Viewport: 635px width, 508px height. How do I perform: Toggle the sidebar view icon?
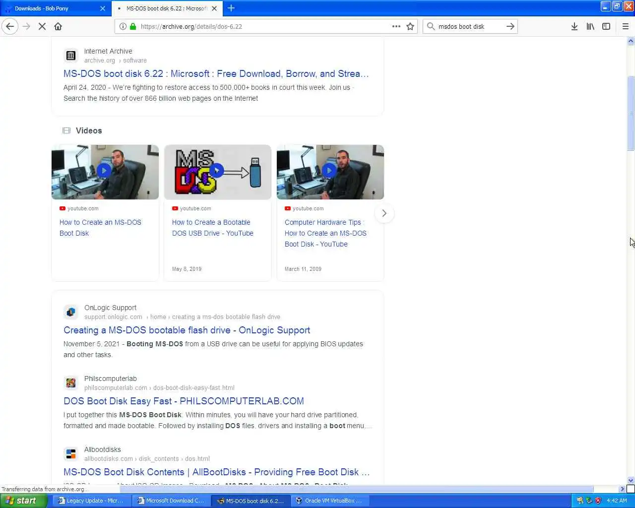(x=606, y=26)
